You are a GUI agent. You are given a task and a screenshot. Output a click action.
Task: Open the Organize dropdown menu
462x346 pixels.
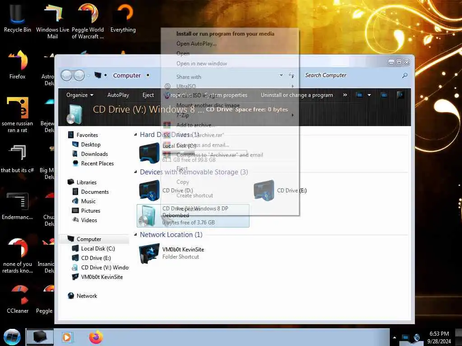80,95
